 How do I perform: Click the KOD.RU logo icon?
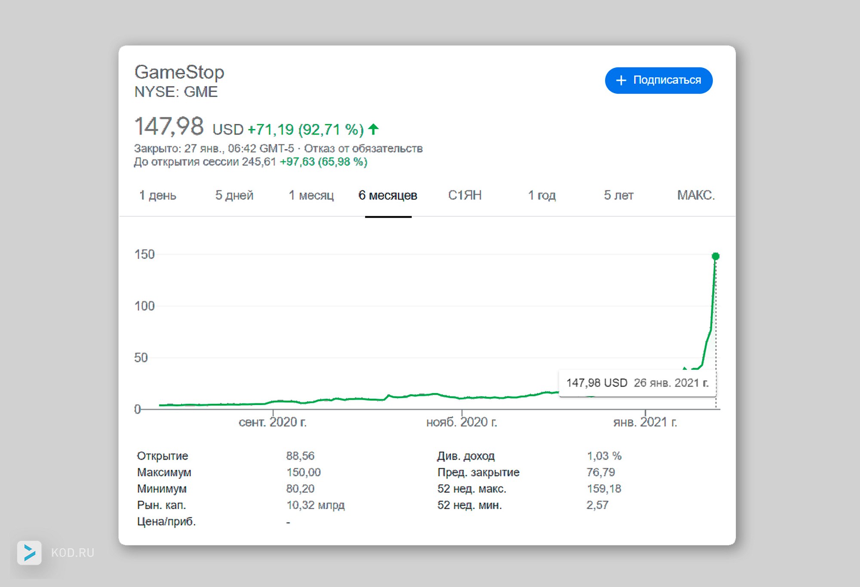pyautogui.click(x=29, y=552)
